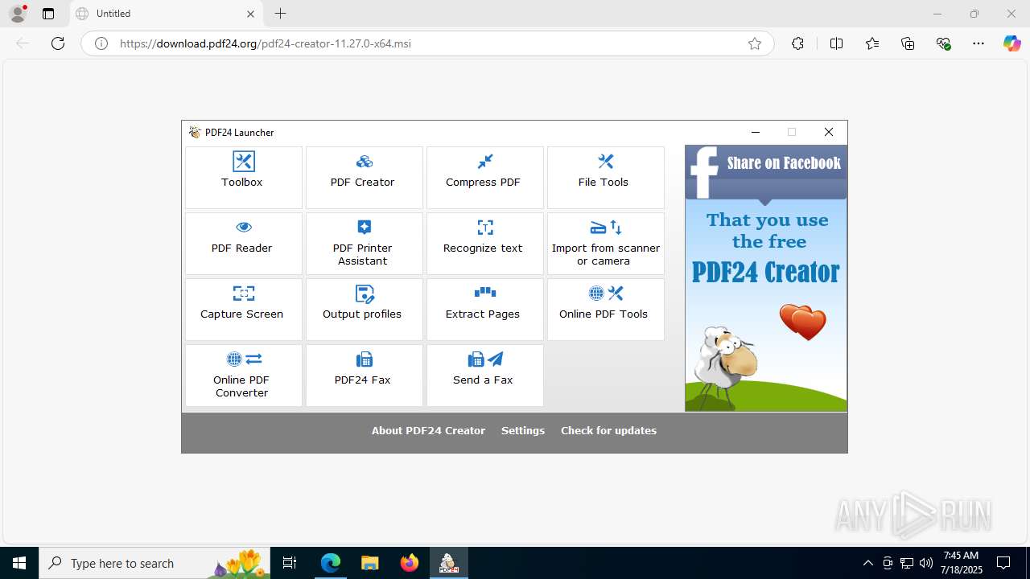1030x579 pixels.
Task: Click the taskbar search box
Action: coord(156,563)
